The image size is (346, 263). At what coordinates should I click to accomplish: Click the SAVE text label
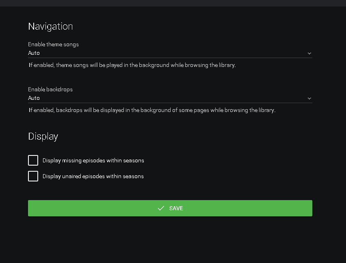(x=176, y=208)
